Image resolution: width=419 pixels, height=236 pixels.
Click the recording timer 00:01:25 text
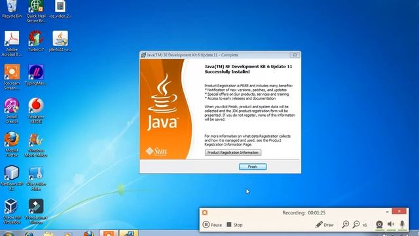(317, 212)
